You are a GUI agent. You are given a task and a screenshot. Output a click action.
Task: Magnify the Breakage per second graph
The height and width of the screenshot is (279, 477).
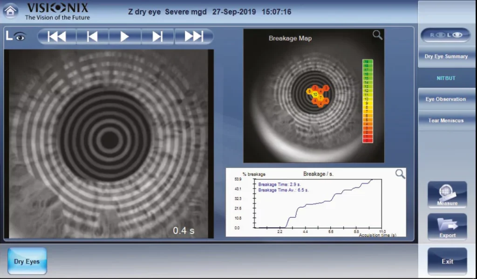point(400,174)
